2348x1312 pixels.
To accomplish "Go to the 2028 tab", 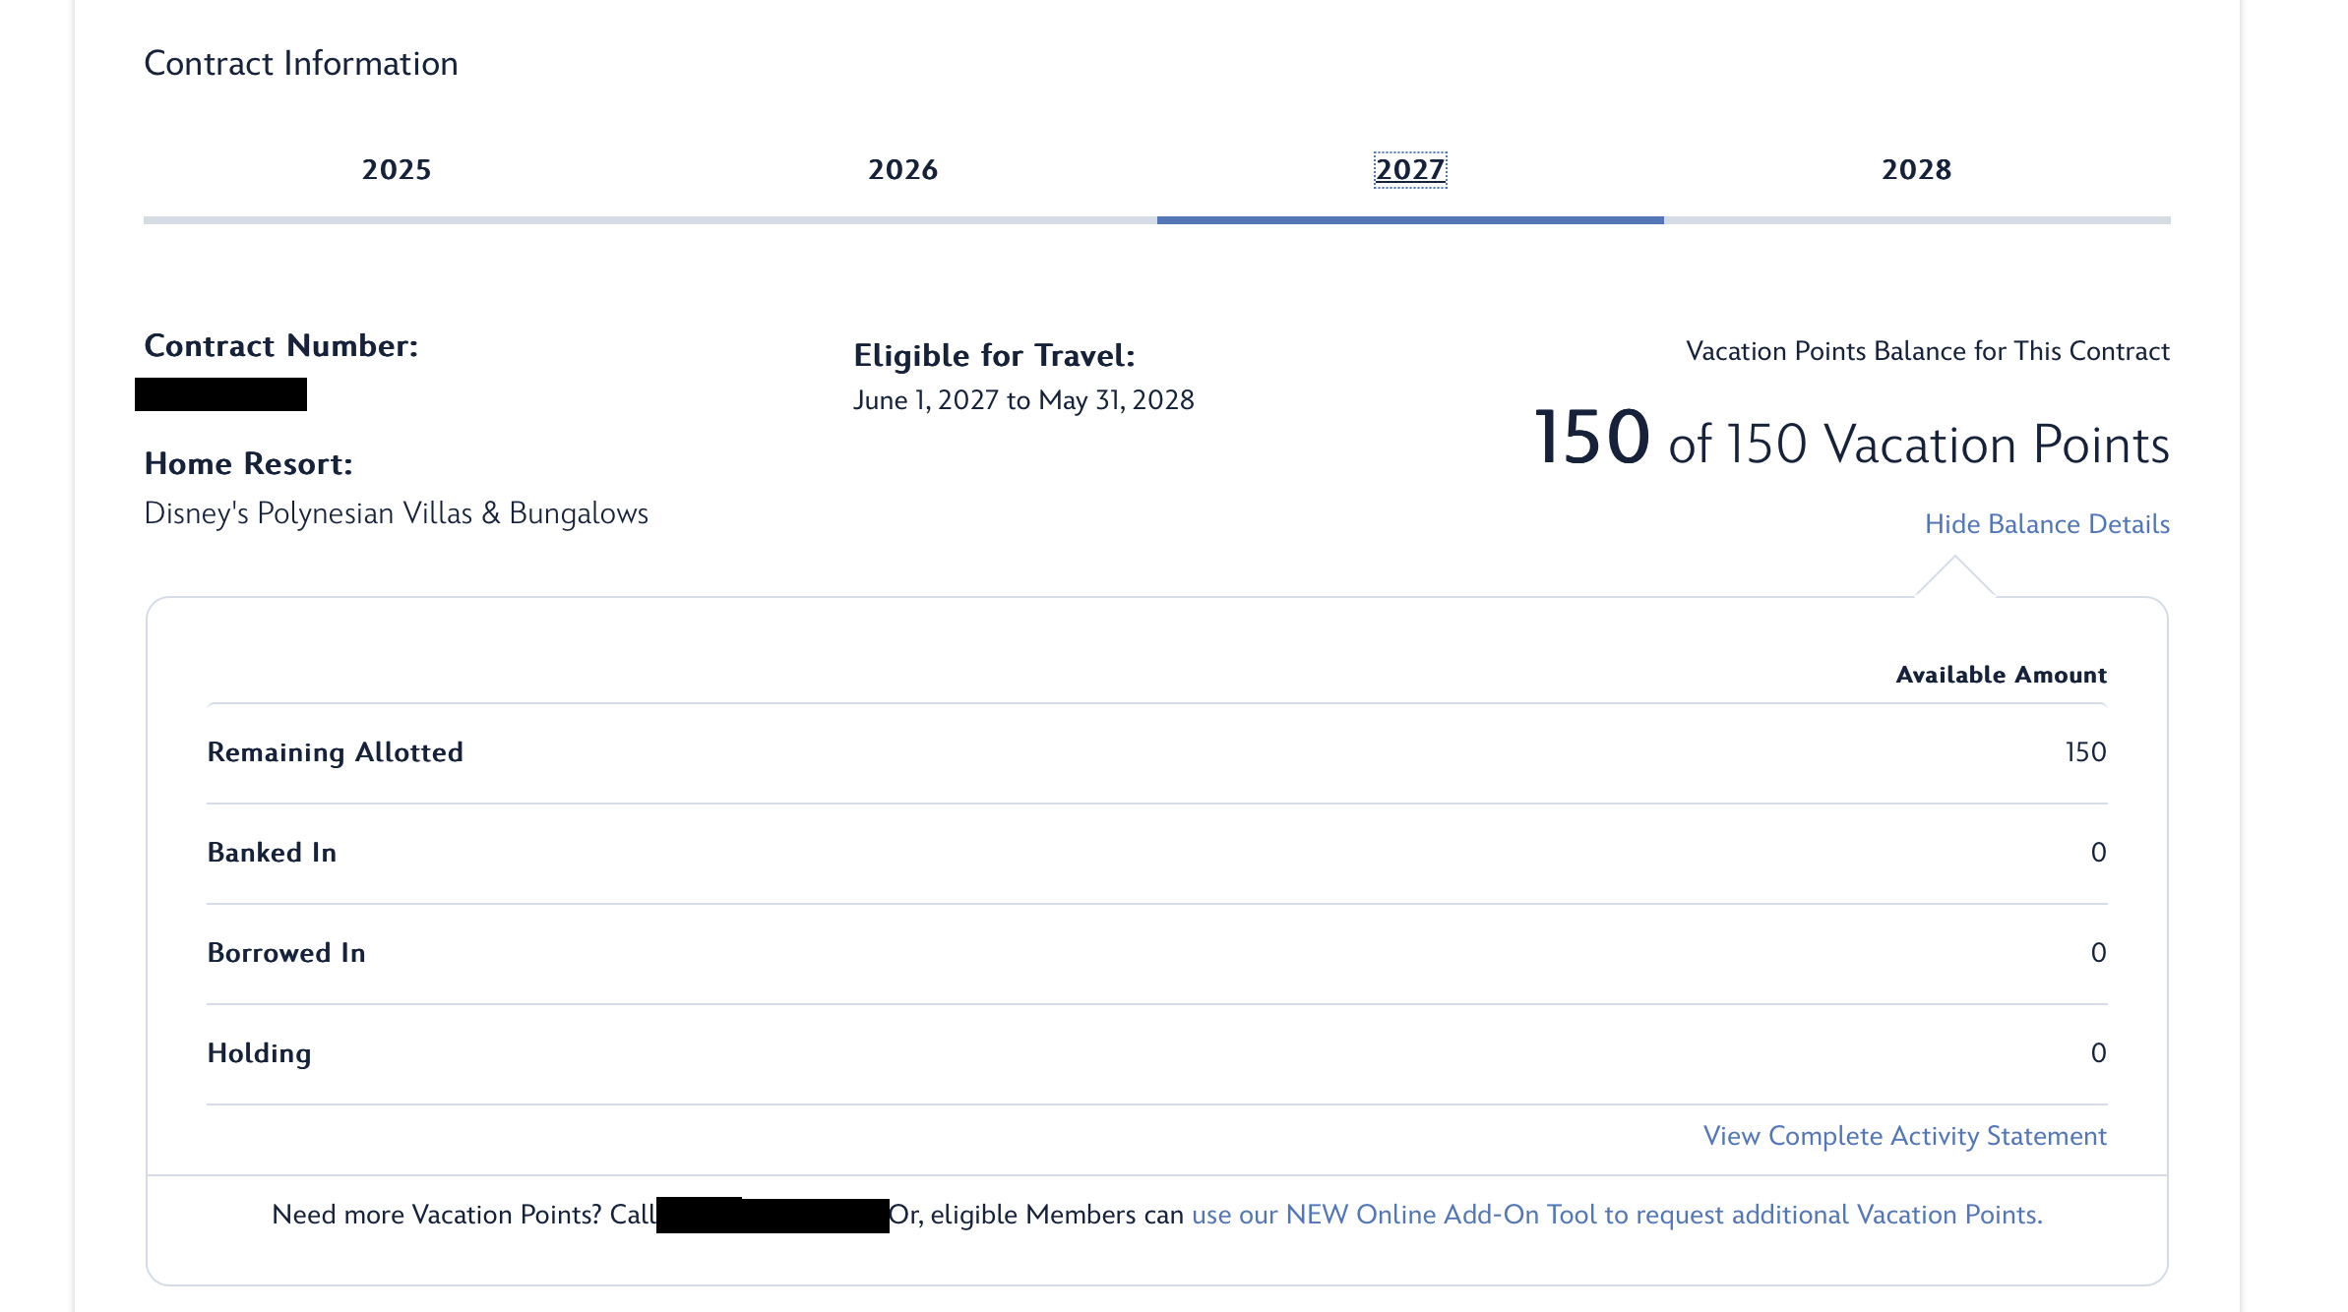I will click(1916, 170).
